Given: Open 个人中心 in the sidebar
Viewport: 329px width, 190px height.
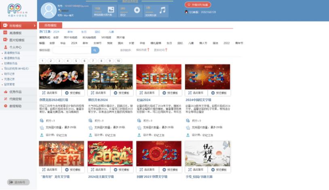Looking at the screenshot, I should click(19, 47).
